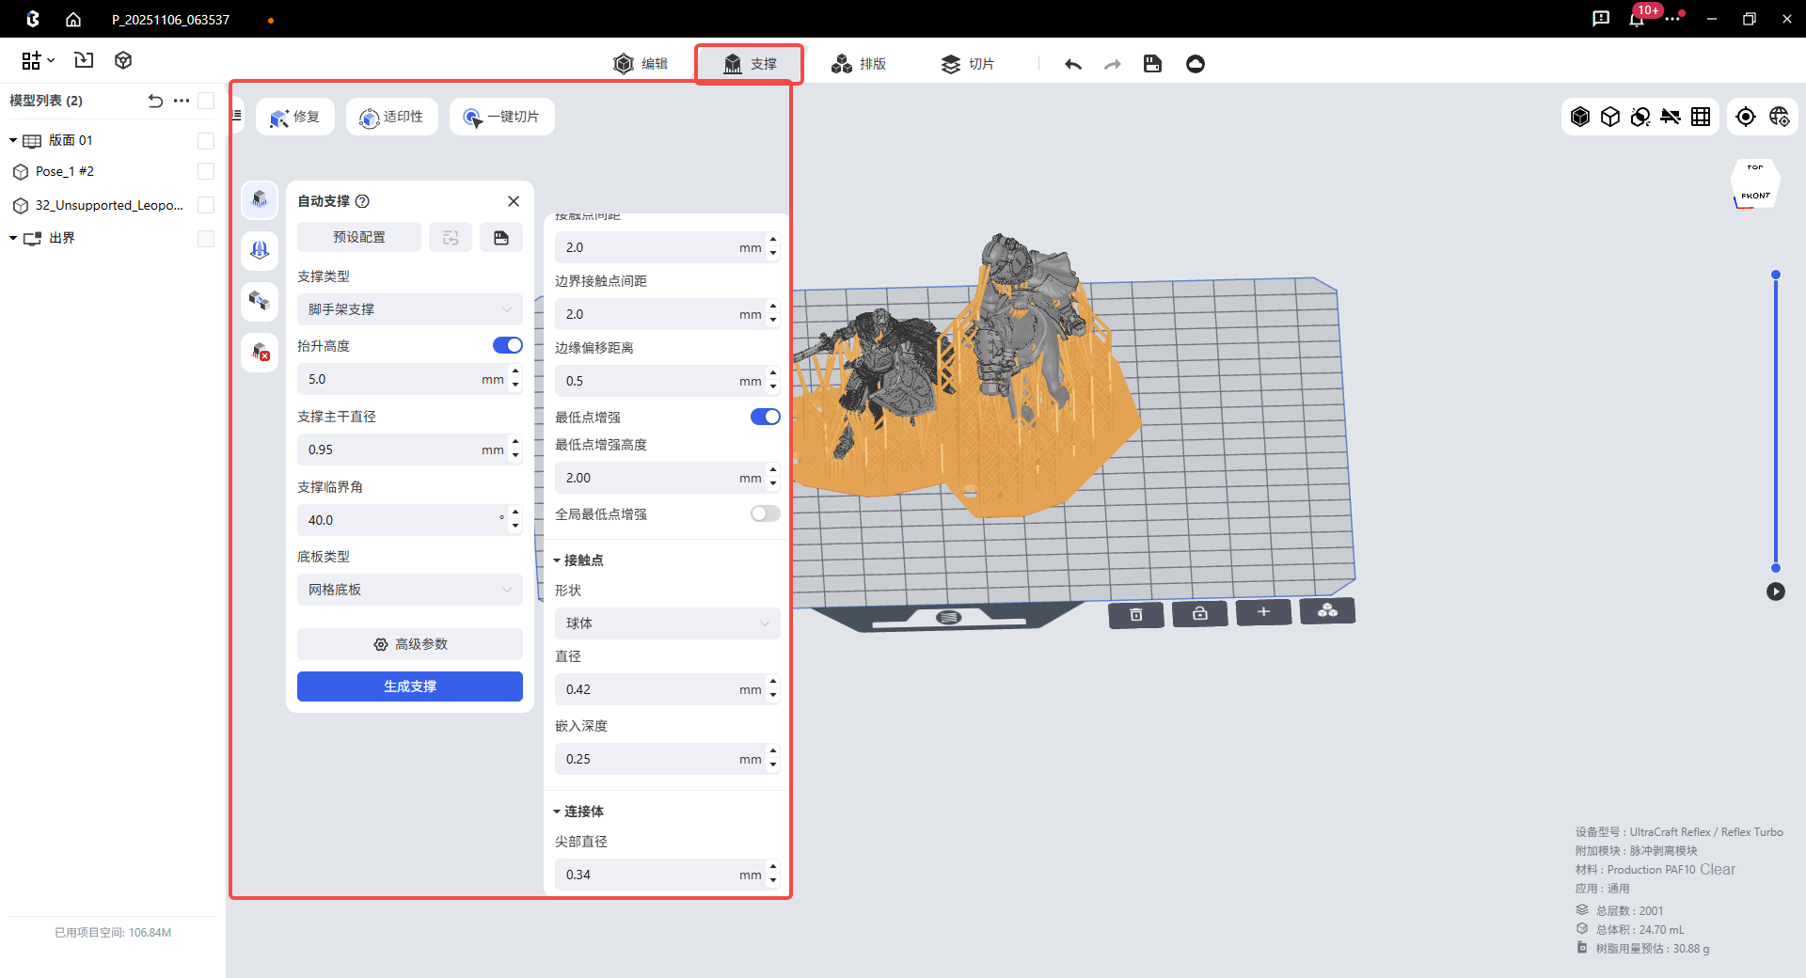Add a new plate with plus

pos(1263,612)
